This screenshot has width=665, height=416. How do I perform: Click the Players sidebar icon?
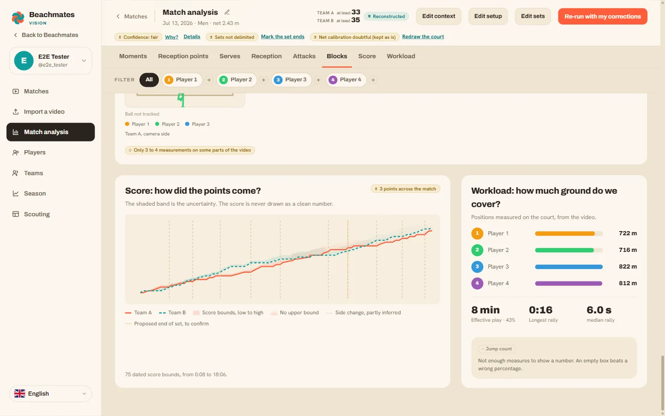(x=16, y=153)
